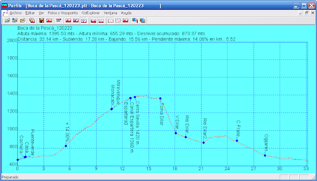The height and width of the screenshot is (181, 317).
Task: Click the 'Preparado' status bar text
Action: tap(10, 177)
